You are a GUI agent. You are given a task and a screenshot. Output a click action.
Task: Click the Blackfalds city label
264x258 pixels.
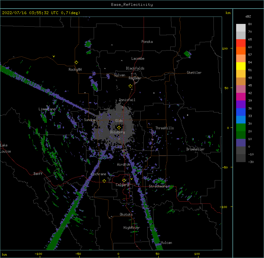coord(135,68)
